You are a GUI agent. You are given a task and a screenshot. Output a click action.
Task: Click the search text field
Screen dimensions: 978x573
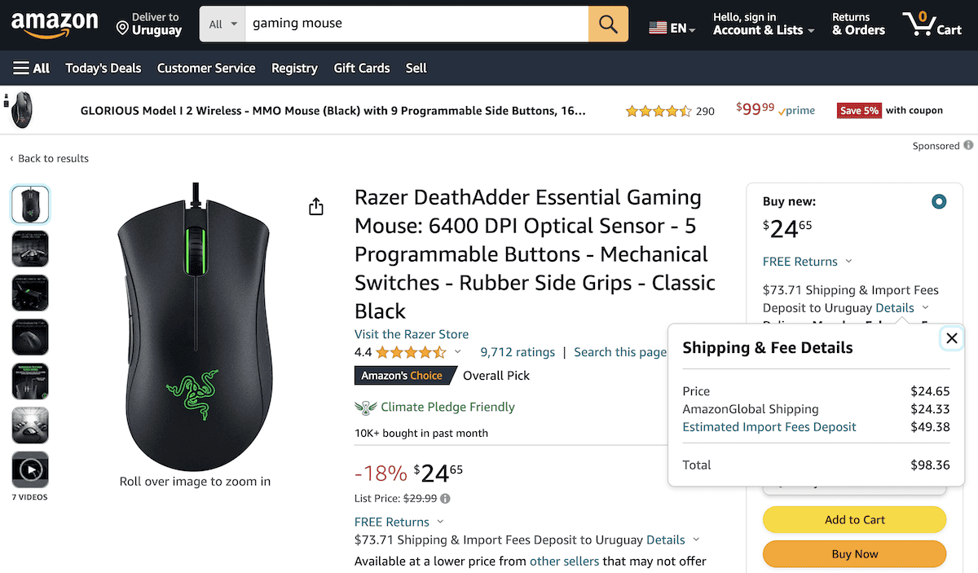(x=416, y=24)
